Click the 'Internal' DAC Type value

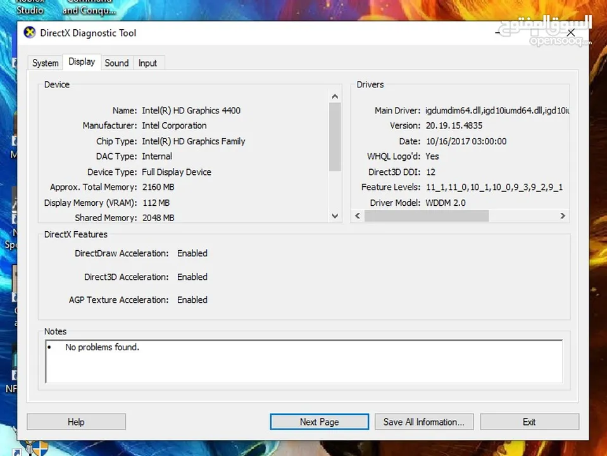[157, 156]
